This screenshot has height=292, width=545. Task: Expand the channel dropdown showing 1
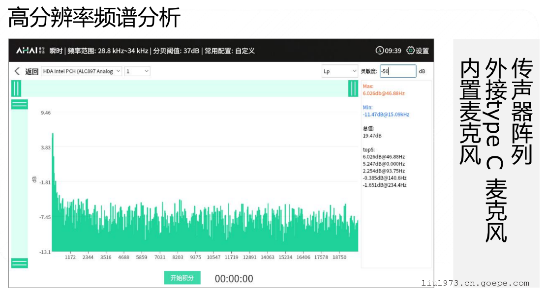click(137, 71)
